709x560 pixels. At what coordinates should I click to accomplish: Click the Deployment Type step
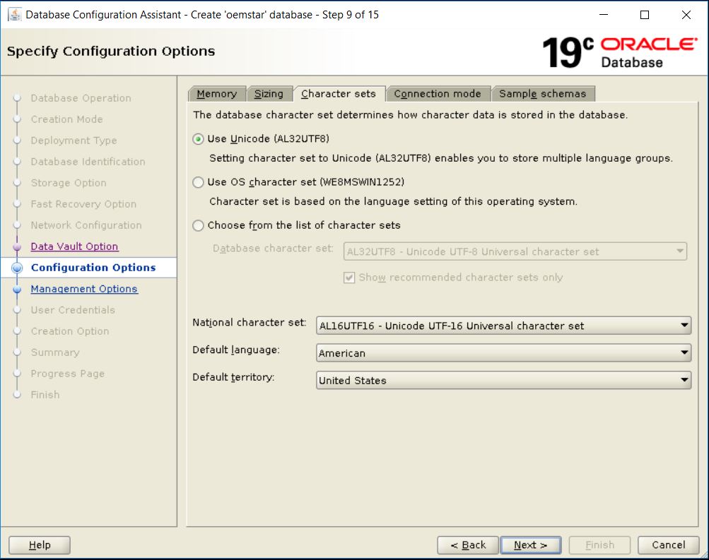[74, 141]
